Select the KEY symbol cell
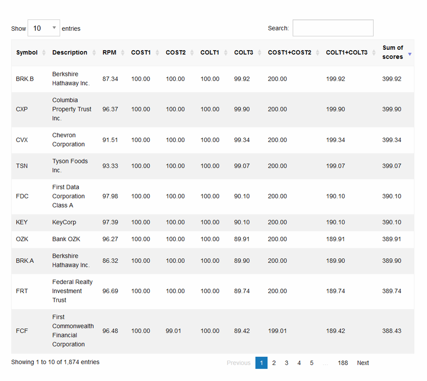This screenshot has height=381, width=427. point(22,222)
